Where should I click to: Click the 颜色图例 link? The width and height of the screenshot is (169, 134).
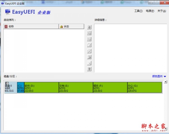[157, 76]
